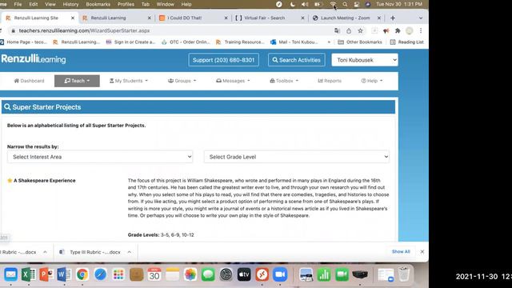Click the translate page icon in address bar
Viewport: 512px width, 288px height.
coord(337,30)
